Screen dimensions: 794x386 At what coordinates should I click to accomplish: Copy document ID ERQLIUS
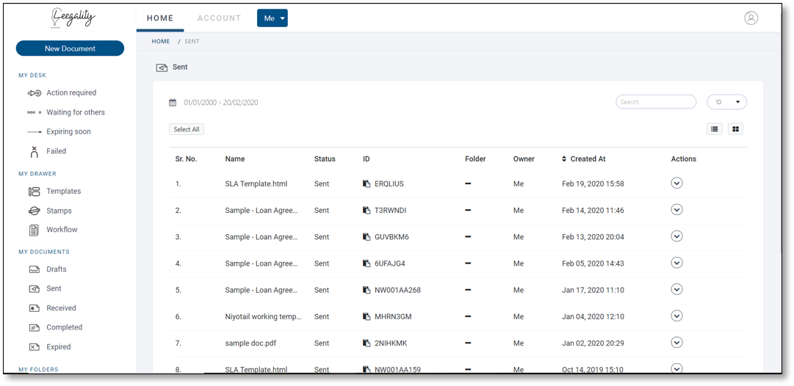(367, 183)
